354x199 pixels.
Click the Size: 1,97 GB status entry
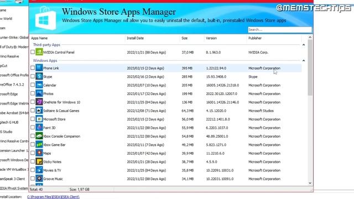(x=80, y=189)
